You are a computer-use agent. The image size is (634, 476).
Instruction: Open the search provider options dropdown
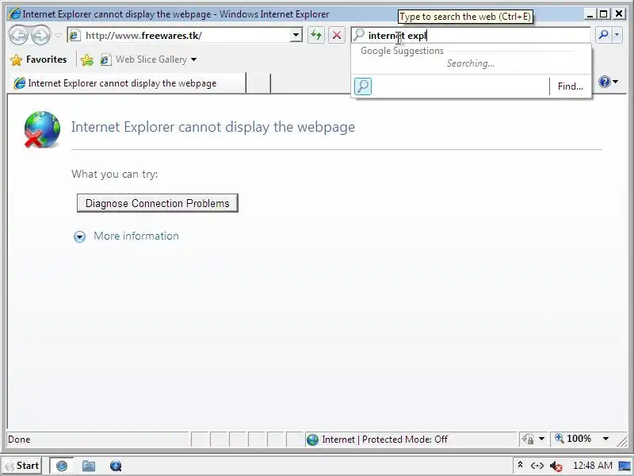click(x=617, y=35)
